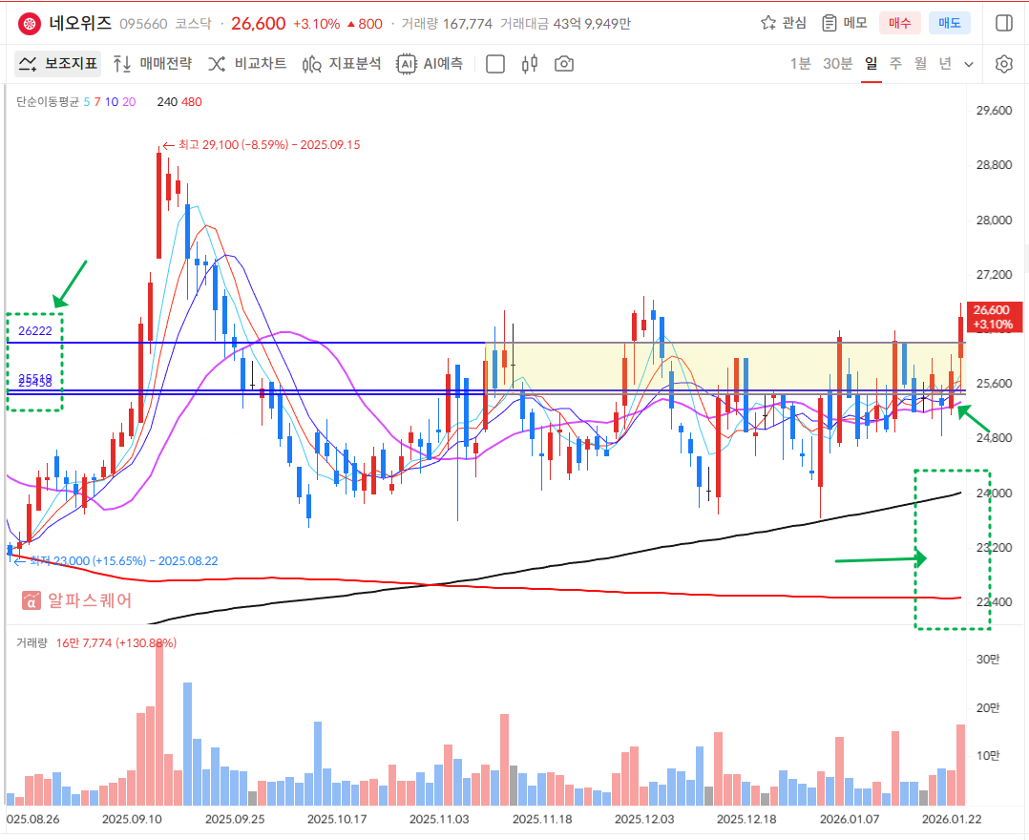This screenshot has width=1029, height=840.
Task: Select the red 480 moving average period
Action: (x=192, y=101)
